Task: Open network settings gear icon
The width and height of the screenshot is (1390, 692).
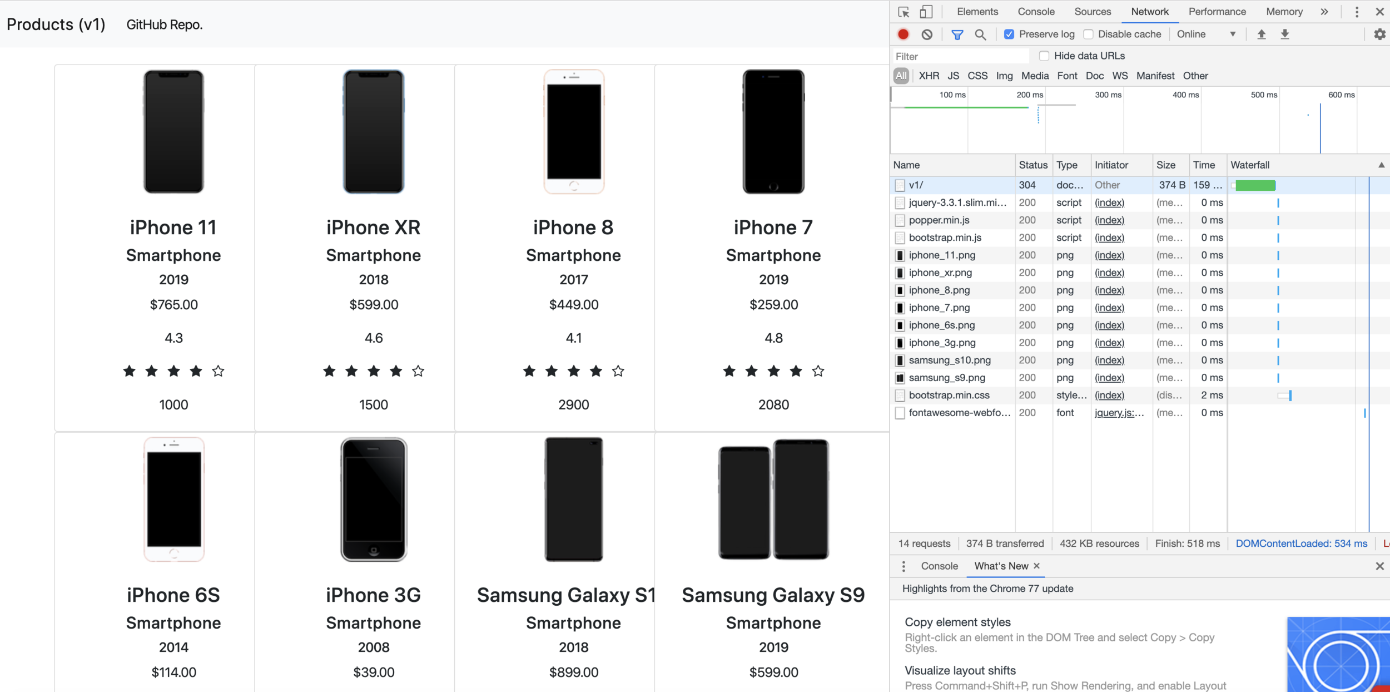Action: coord(1379,34)
